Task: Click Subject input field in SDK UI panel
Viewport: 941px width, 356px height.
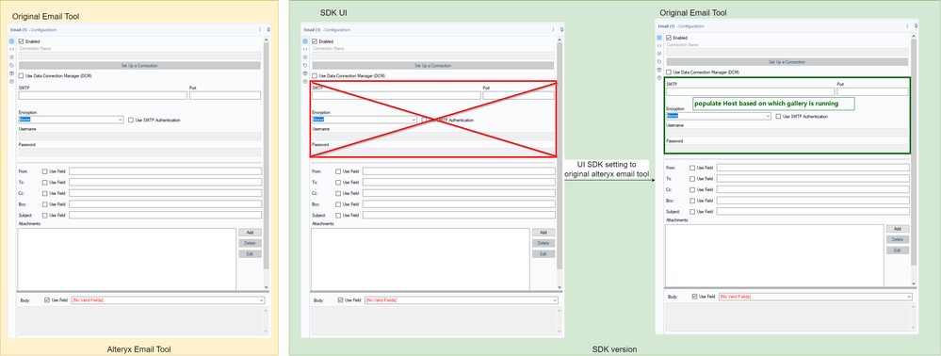Action: pyautogui.click(x=459, y=215)
